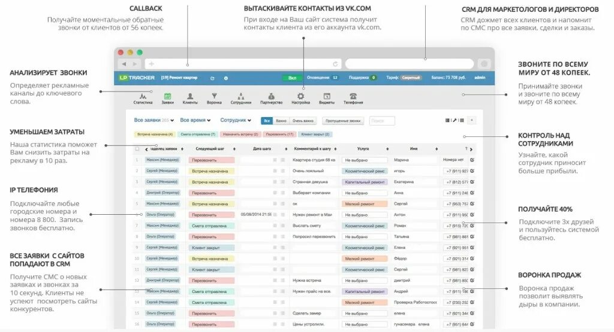Filter by Встреча назначена (4) tag
This screenshot has height=332, width=614.
click(x=155, y=135)
